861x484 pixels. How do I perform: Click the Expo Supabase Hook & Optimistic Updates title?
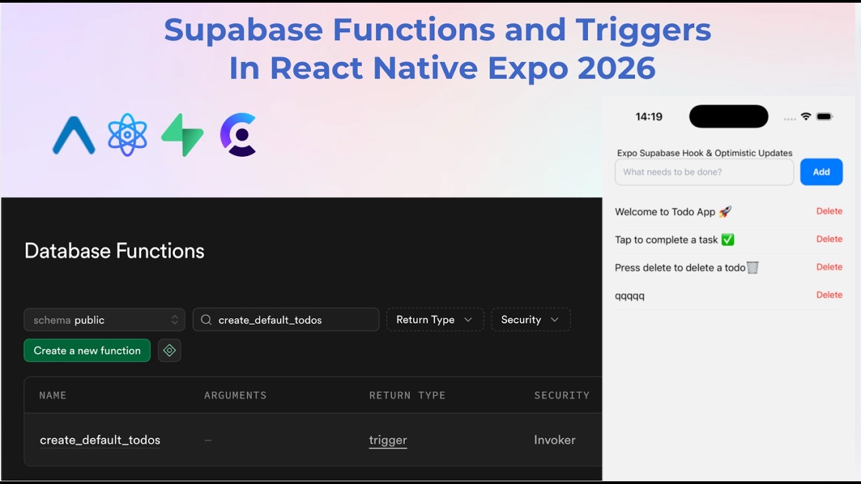pos(705,153)
